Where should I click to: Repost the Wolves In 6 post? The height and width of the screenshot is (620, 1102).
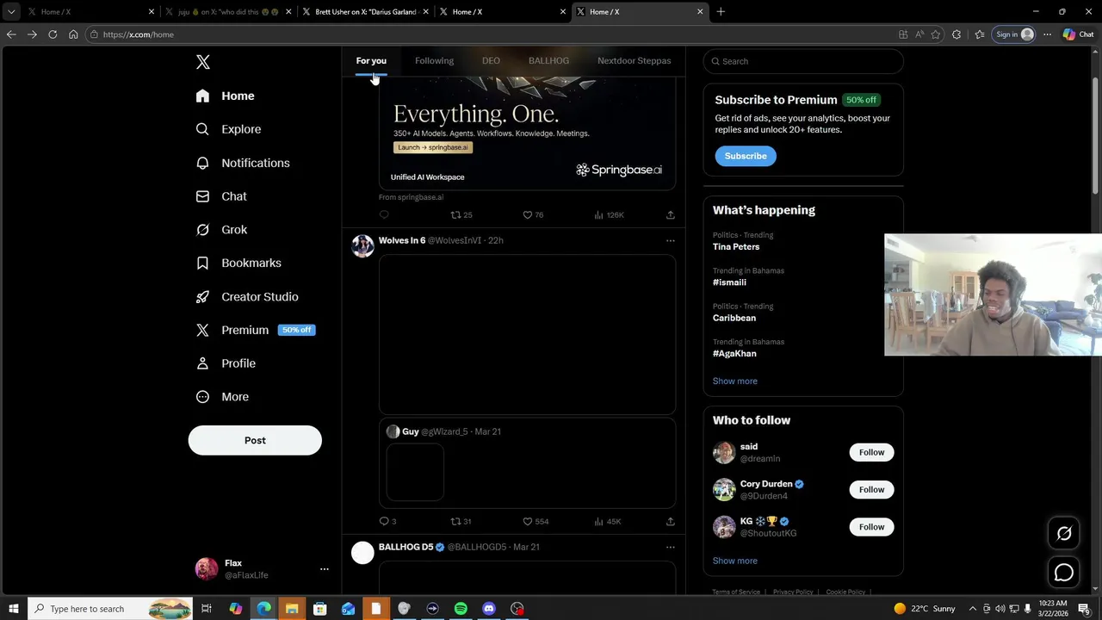point(461,521)
